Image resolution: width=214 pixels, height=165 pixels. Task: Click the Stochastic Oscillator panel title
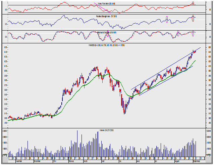point(107,32)
